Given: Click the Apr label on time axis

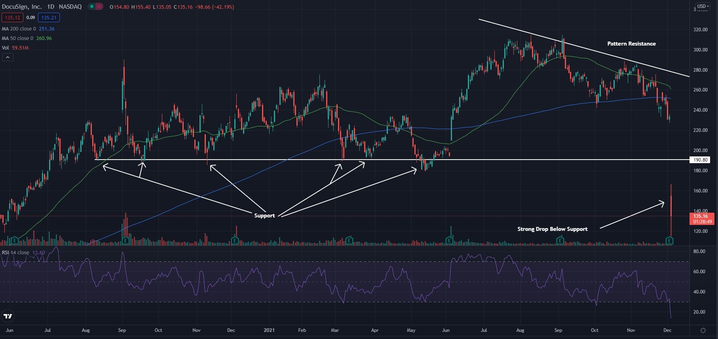Looking at the screenshot, I should point(375,330).
